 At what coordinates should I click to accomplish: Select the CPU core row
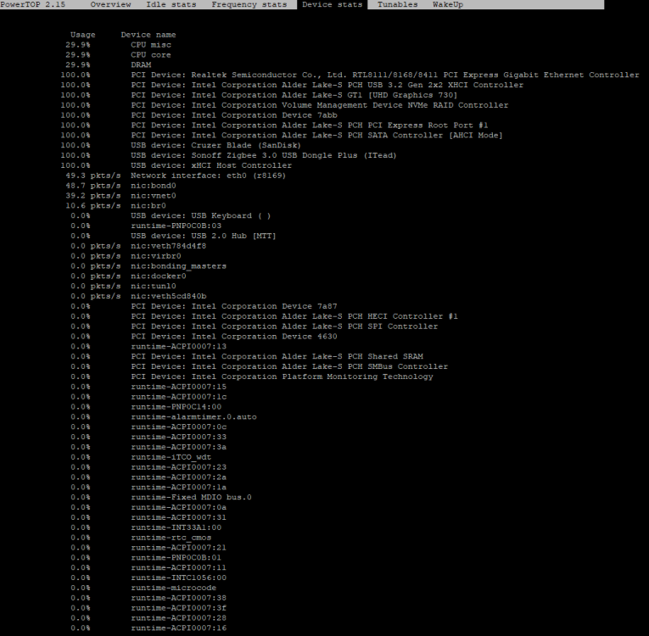pos(119,55)
